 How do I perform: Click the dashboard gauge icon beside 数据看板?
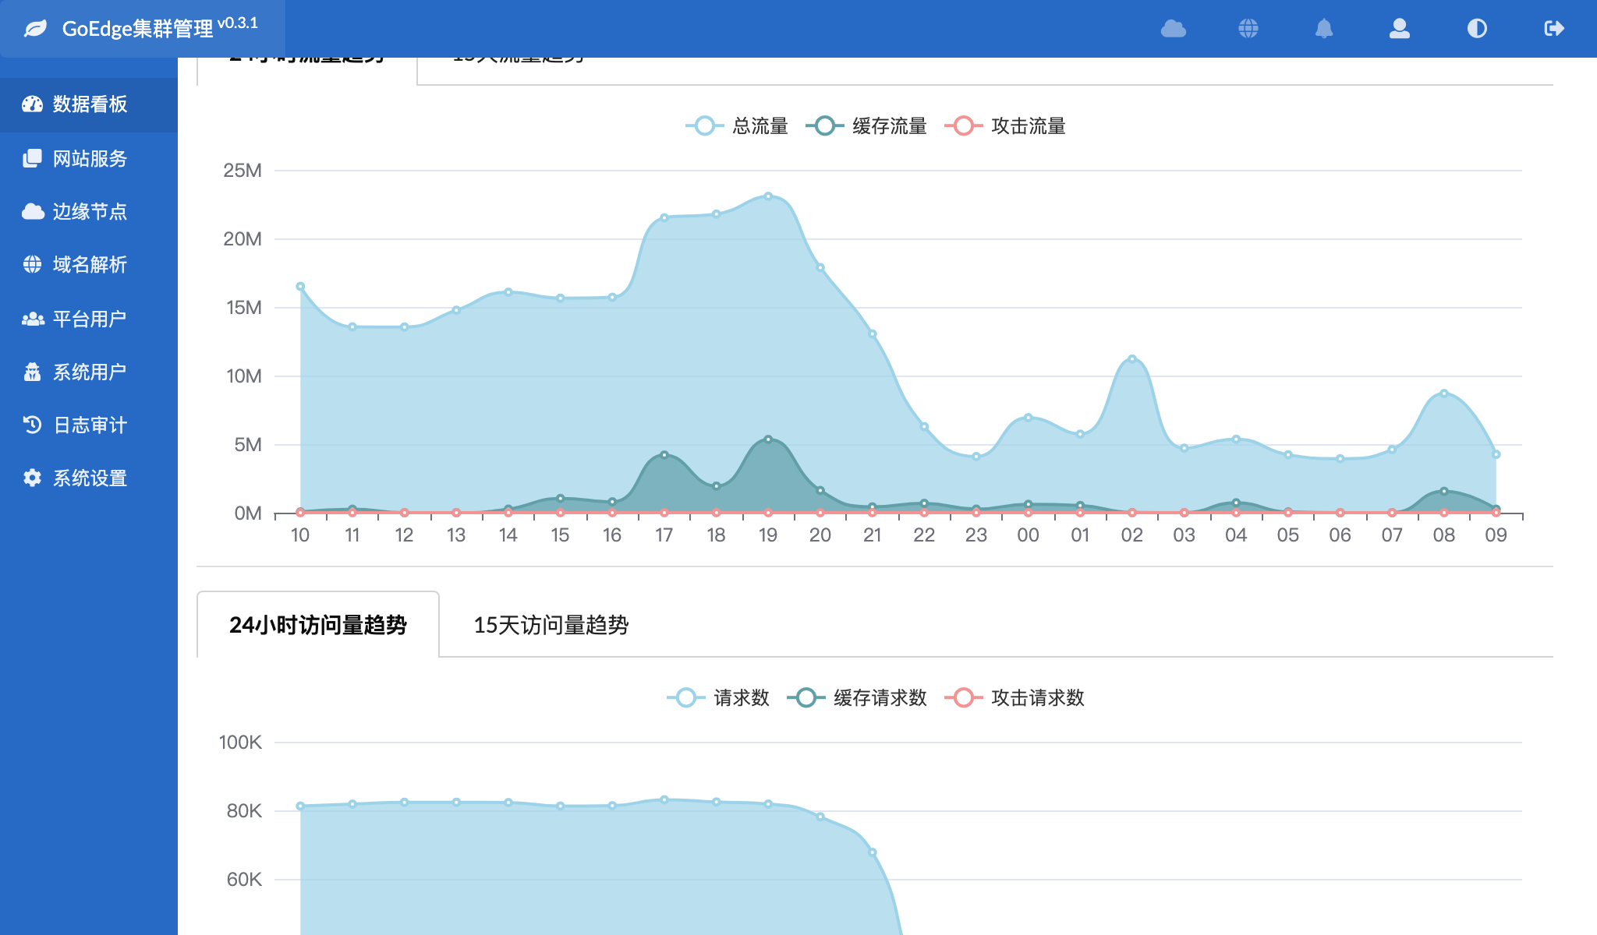32,104
